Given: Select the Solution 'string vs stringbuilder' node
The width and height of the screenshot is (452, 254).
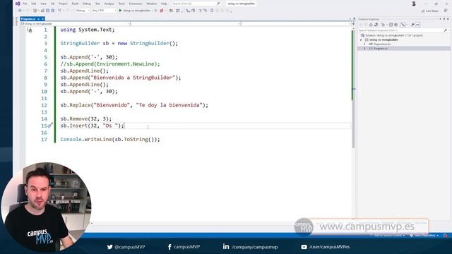Looking at the screenshot, I should click(x=391, y=35).
